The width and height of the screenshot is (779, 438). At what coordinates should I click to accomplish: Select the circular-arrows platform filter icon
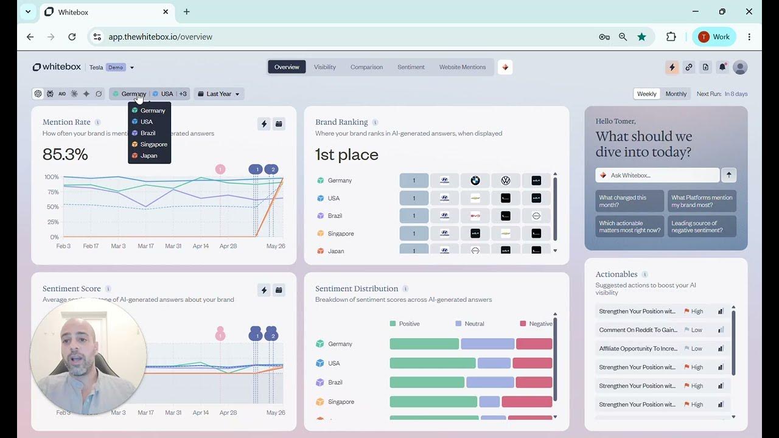pyautogui.click(x=99, y=94)
